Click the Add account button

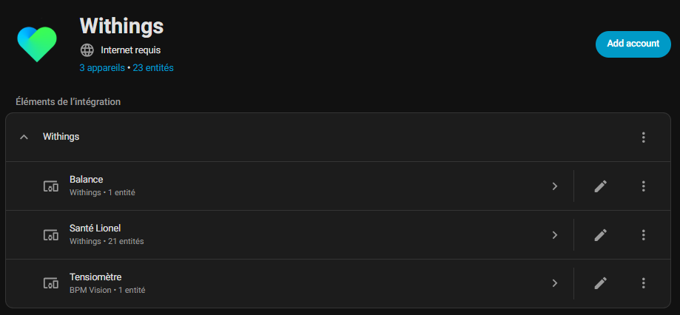pos(633,44)
